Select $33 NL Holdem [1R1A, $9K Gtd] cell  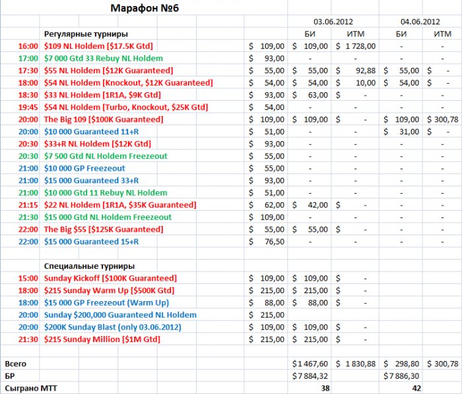[102, 95]
